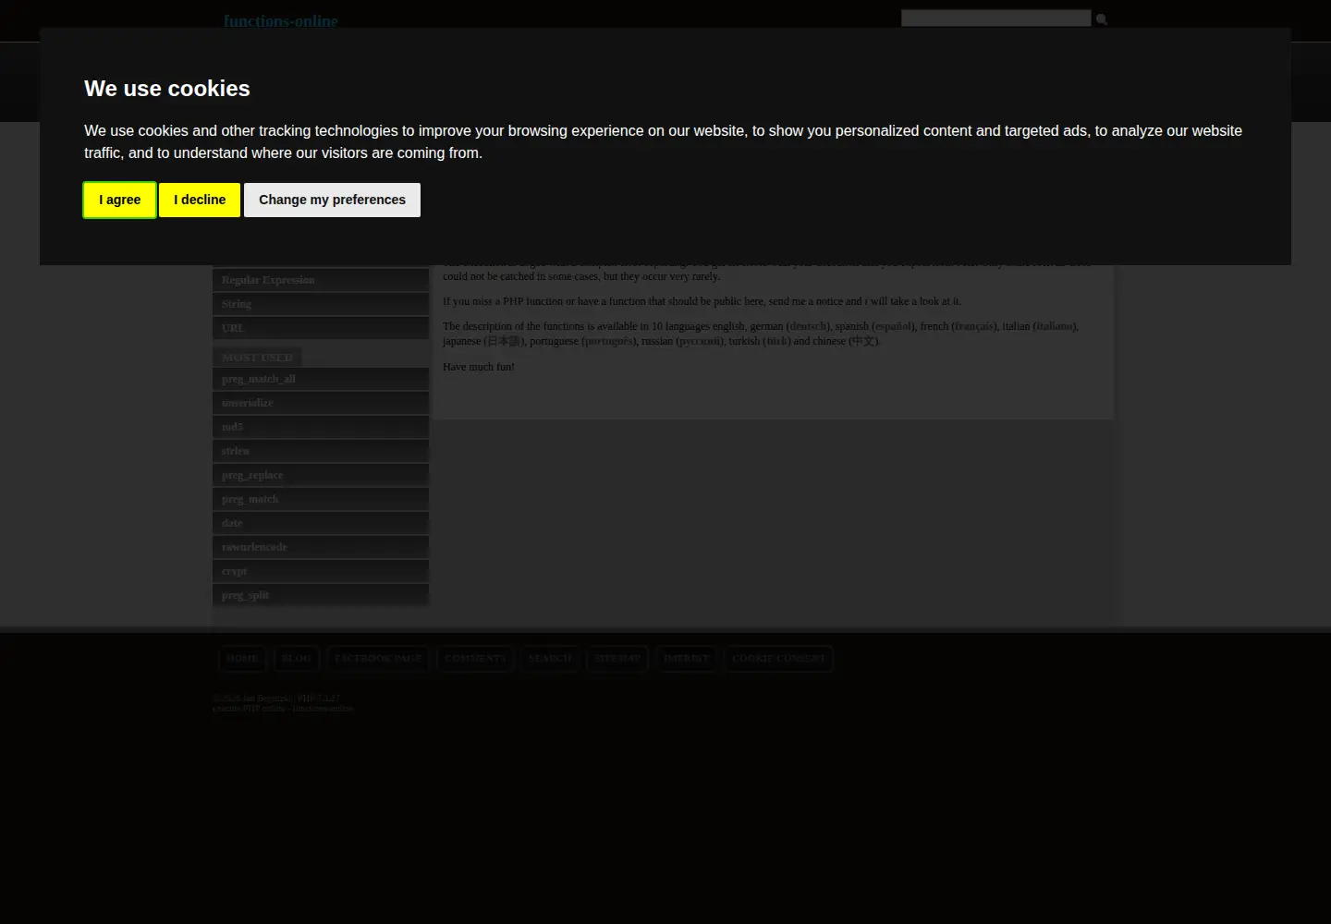Image resolution: width=1331 pixels, height=924 pixels.
Task: Go to HOME in the footer menu
Action: 242,659
